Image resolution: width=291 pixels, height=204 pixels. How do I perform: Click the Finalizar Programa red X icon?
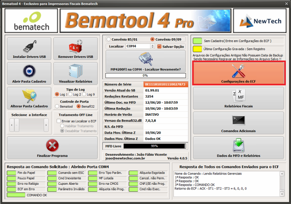pos(52,146)
